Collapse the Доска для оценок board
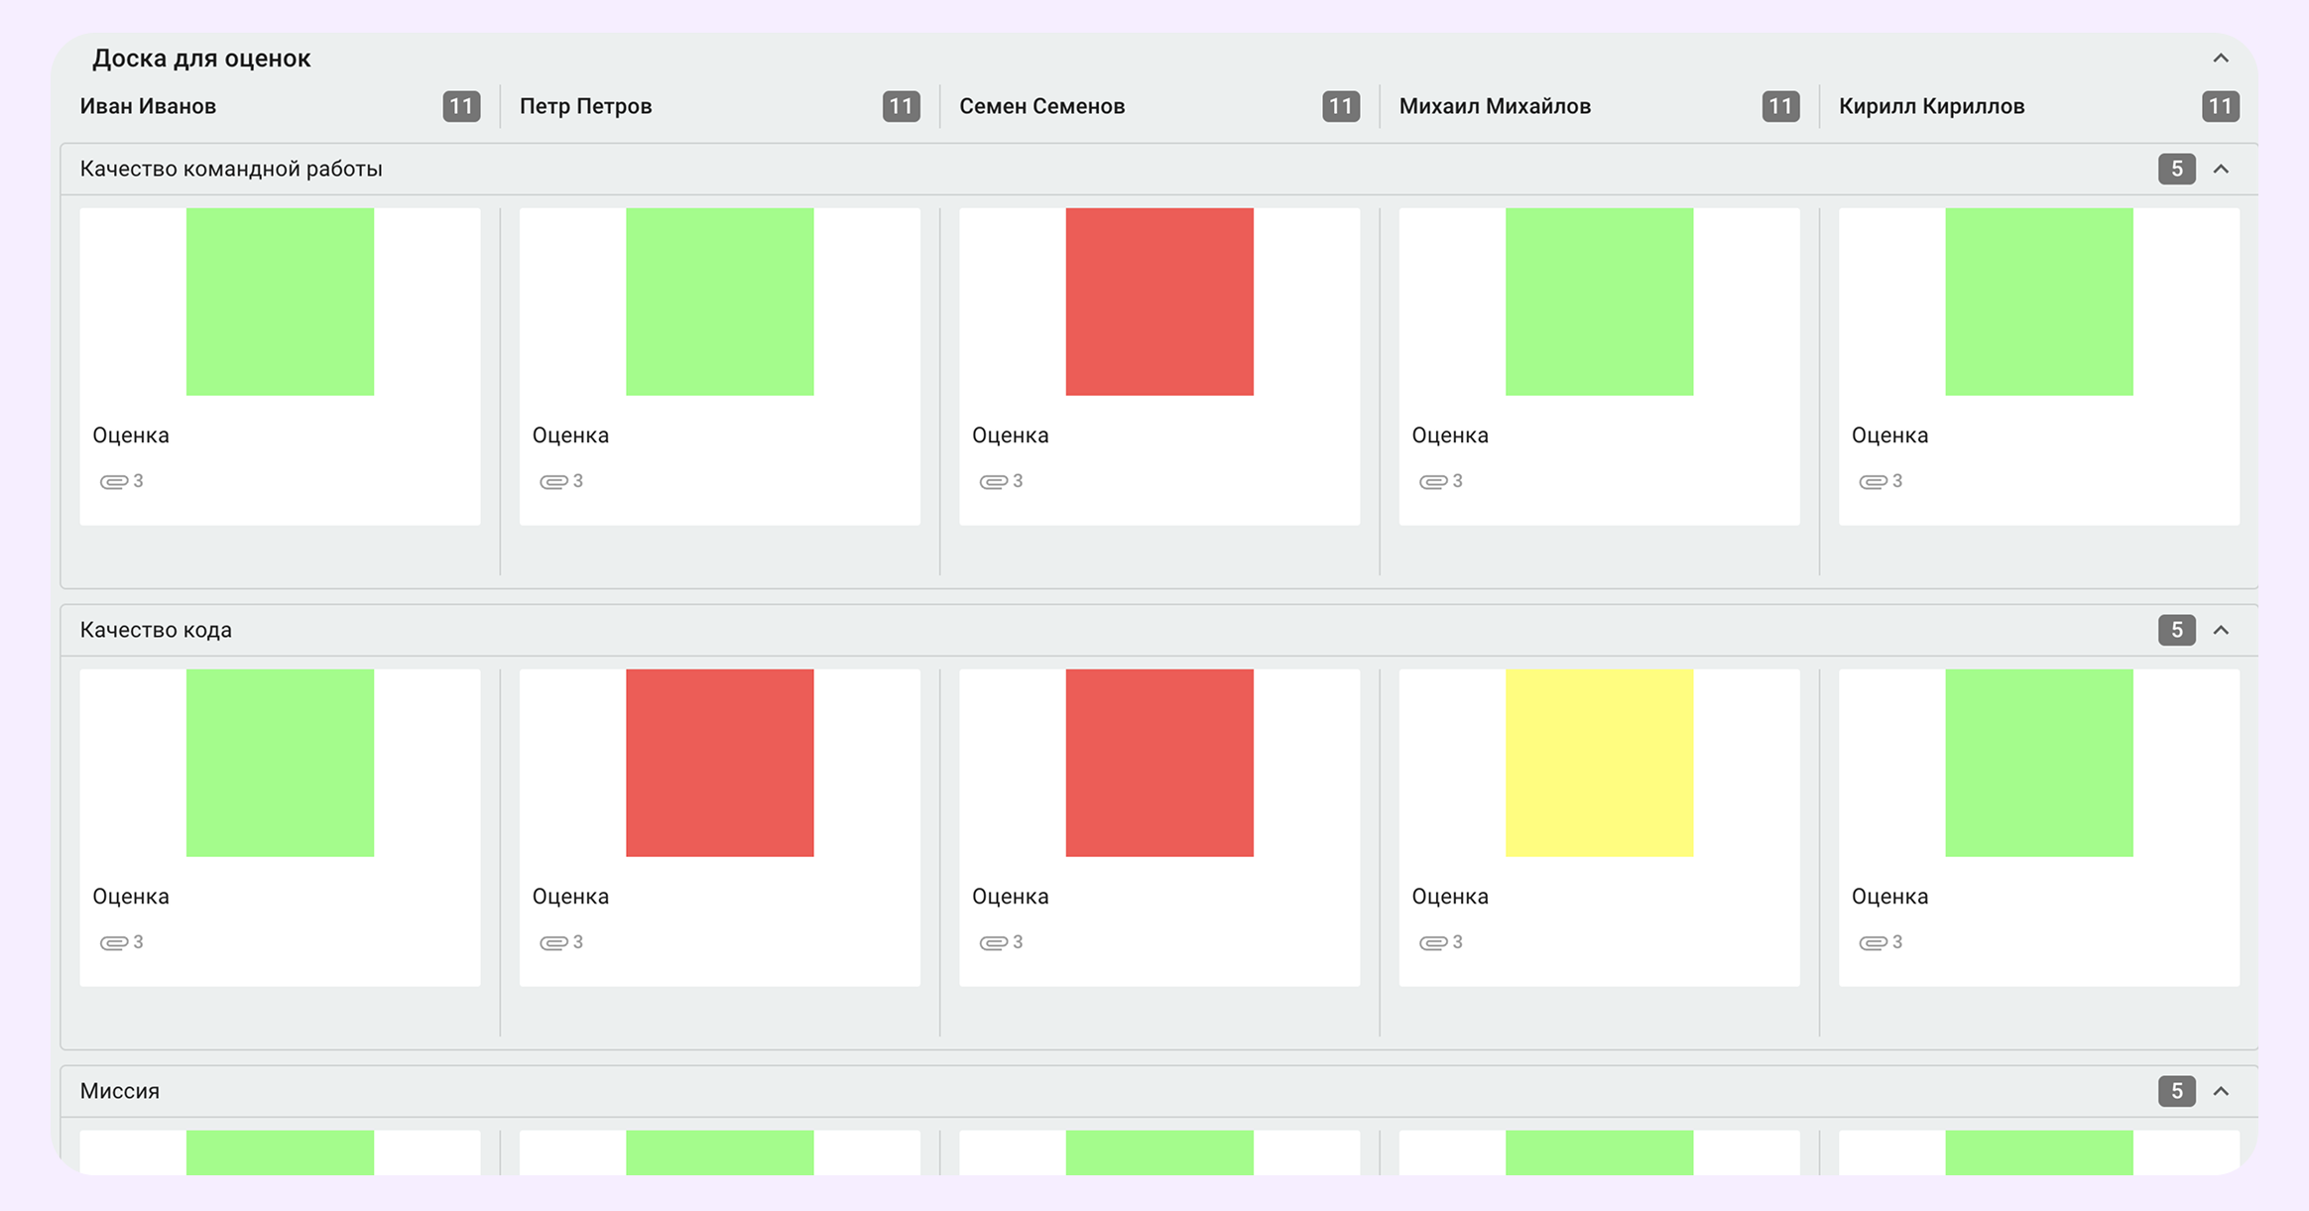The image size is (2309, 1211). coord(2220,59)
